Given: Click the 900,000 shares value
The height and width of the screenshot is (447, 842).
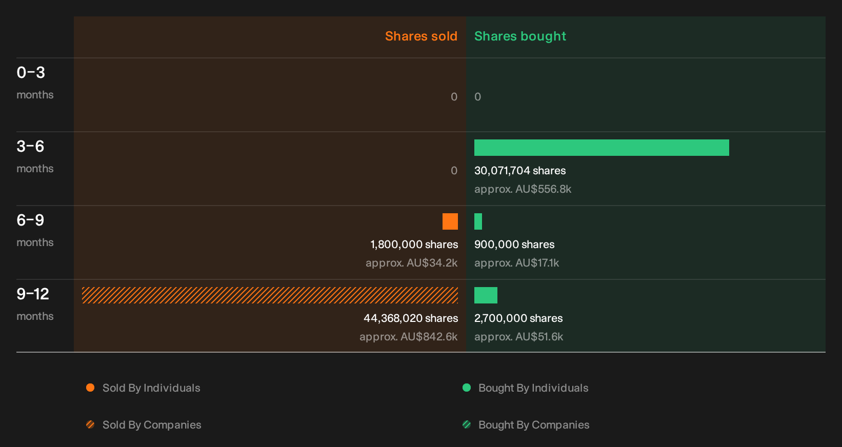Looking at the screenshot, I should click(514, 245).
